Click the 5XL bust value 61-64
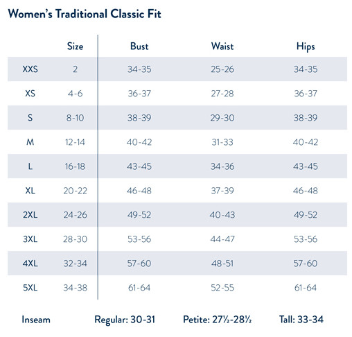 click(139, 288)
